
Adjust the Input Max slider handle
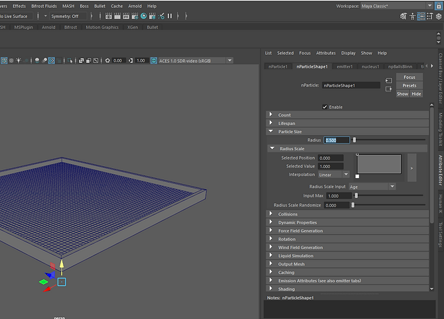click(357, 195)
